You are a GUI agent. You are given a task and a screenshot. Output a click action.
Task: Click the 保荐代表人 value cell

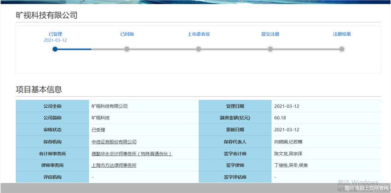[327, 142]
